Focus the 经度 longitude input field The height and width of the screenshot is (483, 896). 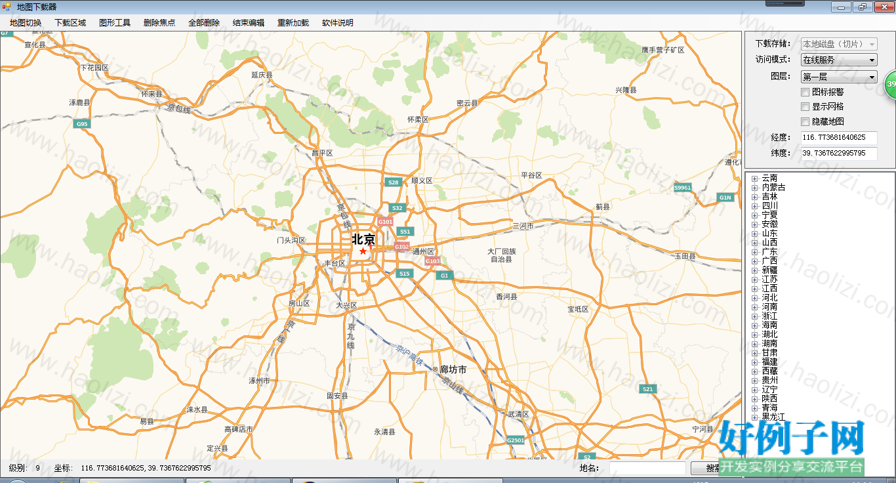pyautogui.click(x=839, y=138)
